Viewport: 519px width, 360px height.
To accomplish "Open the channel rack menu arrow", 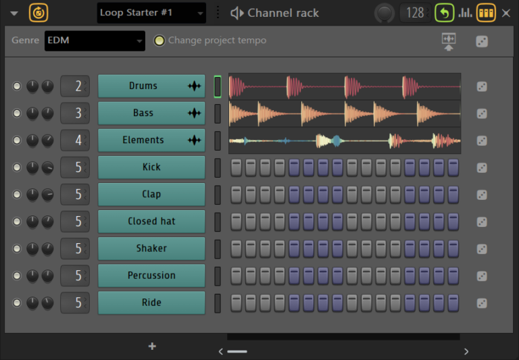I will point(14,13).
